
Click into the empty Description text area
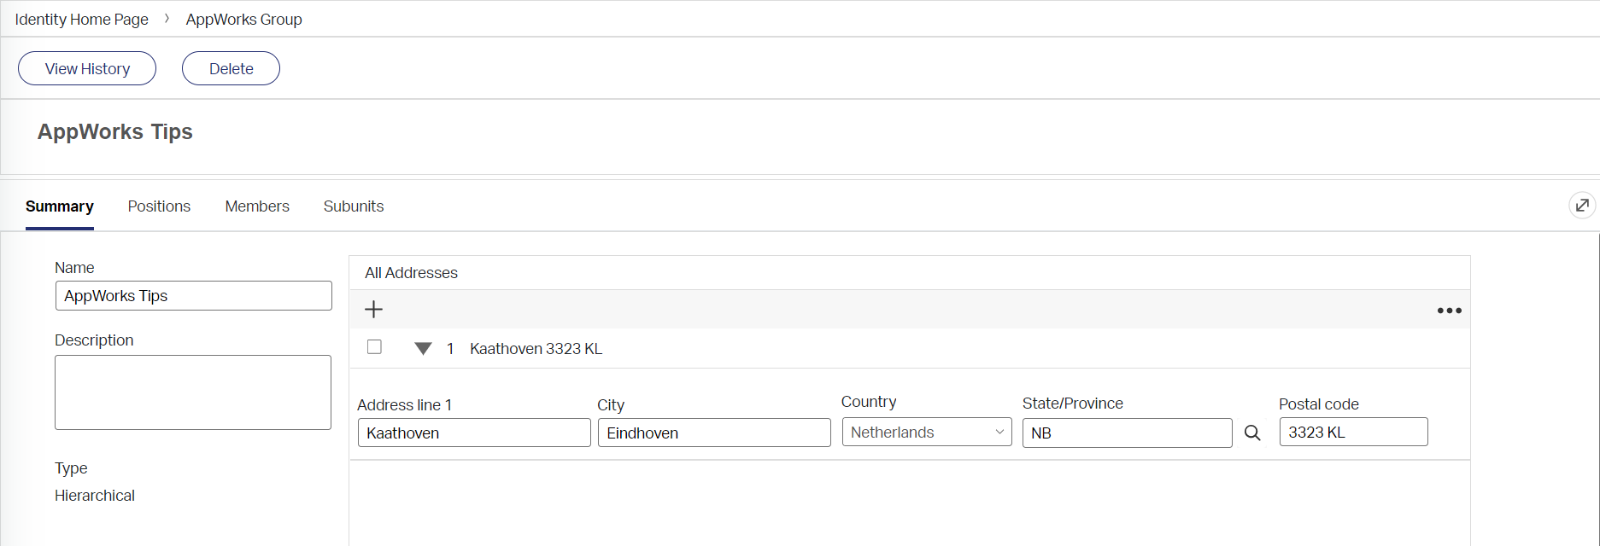[193, 392]
